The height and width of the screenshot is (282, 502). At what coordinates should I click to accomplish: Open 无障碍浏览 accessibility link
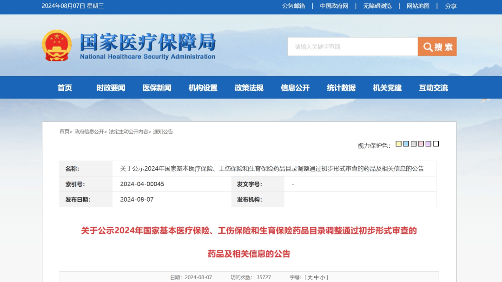(x=377, y=6)
